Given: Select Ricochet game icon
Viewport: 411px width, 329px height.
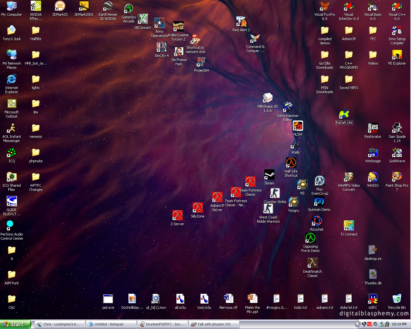Looking at the screenshot, I should tap(317, 224).
